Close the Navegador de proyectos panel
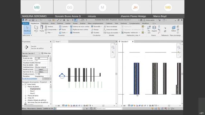 click(x=51, y=82)
